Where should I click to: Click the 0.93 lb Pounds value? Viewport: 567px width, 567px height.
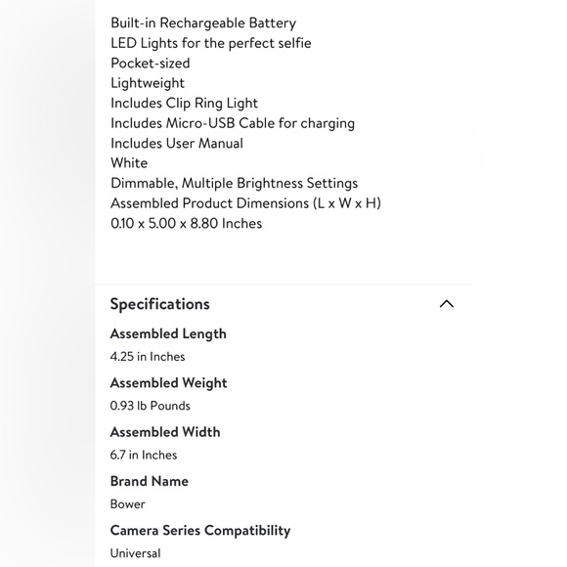tap(151, 406)
